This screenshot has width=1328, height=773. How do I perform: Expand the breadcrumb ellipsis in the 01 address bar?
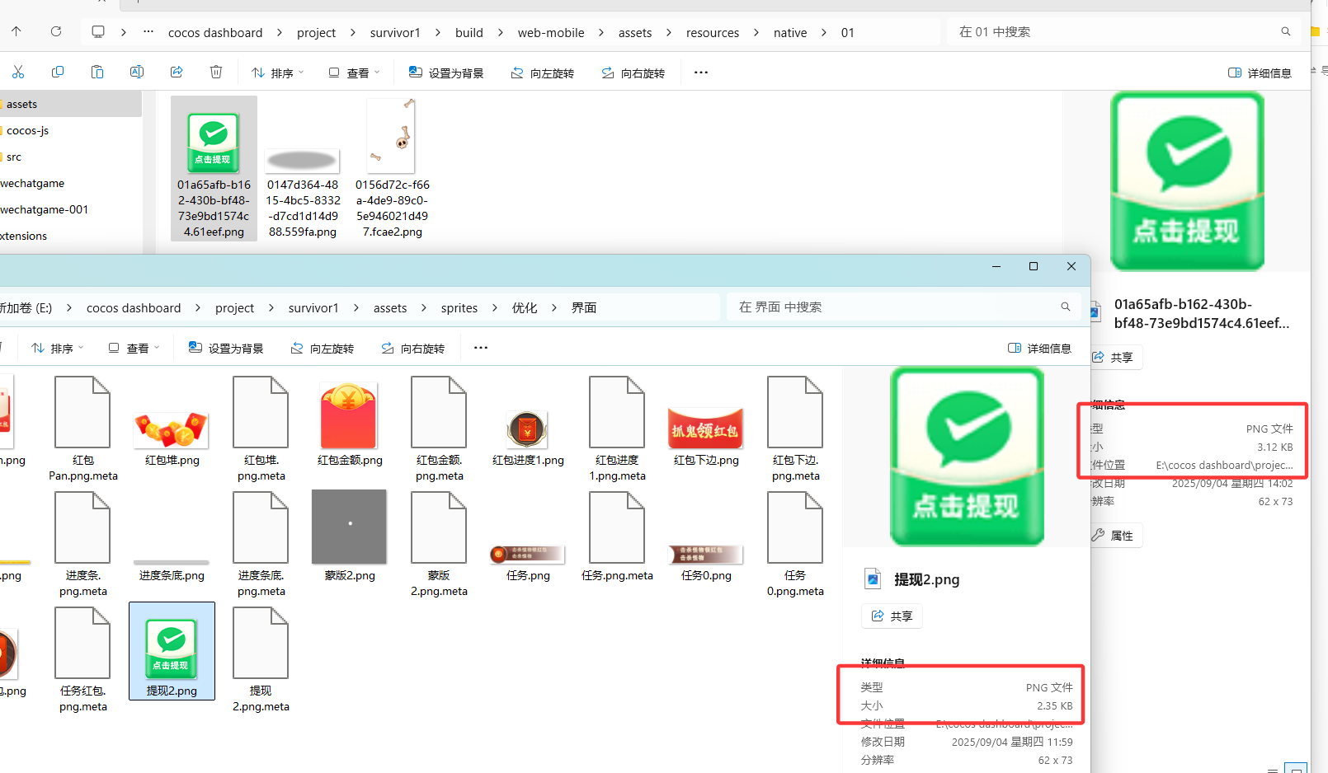(x=148, y=32)
